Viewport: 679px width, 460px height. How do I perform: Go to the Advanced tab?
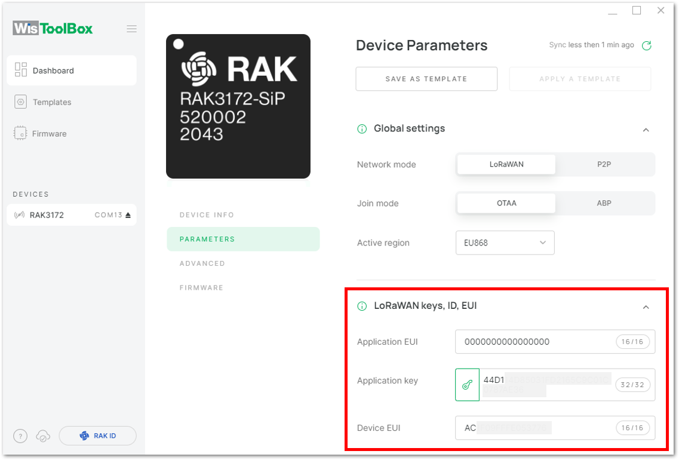(x=202, y=263)
